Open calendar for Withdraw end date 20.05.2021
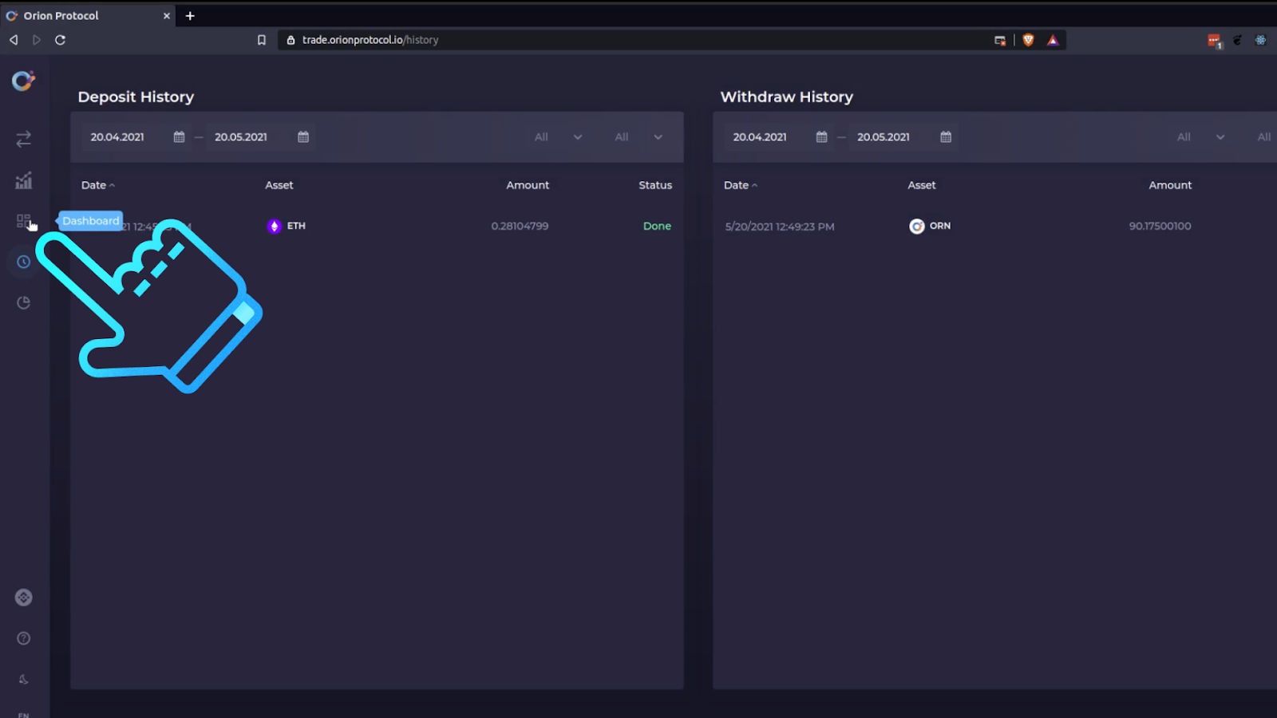The height and width of the screenshot is (718, 1277). coord(946,137)
